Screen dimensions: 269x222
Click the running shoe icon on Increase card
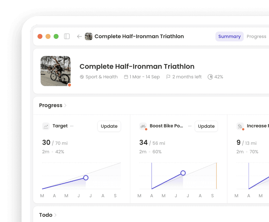click(x=240, y=126)
